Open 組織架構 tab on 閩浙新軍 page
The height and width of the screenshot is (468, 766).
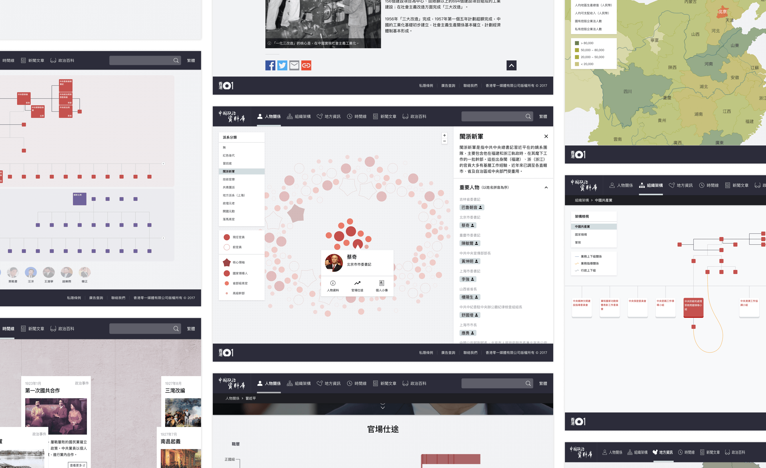tap(299, 116)
